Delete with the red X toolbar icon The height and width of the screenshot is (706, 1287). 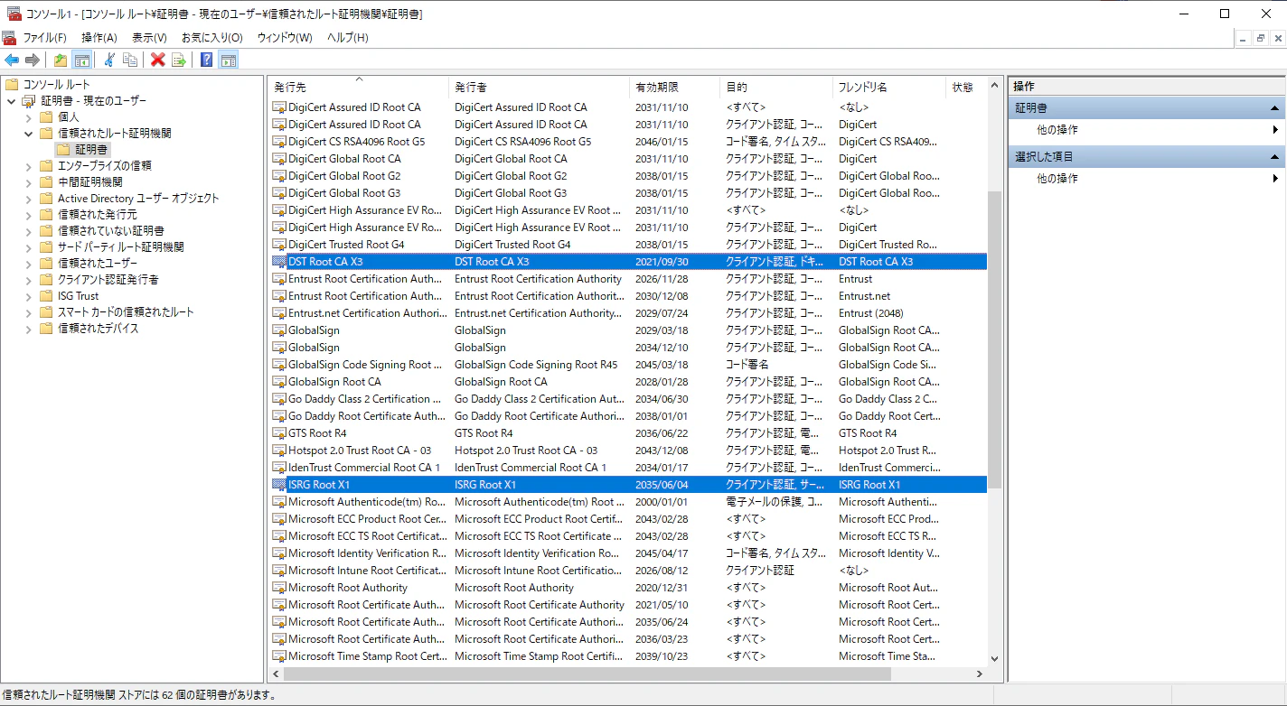coord(158,60)
